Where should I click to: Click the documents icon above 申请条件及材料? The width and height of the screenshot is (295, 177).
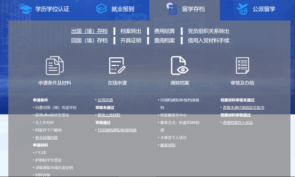55,65
